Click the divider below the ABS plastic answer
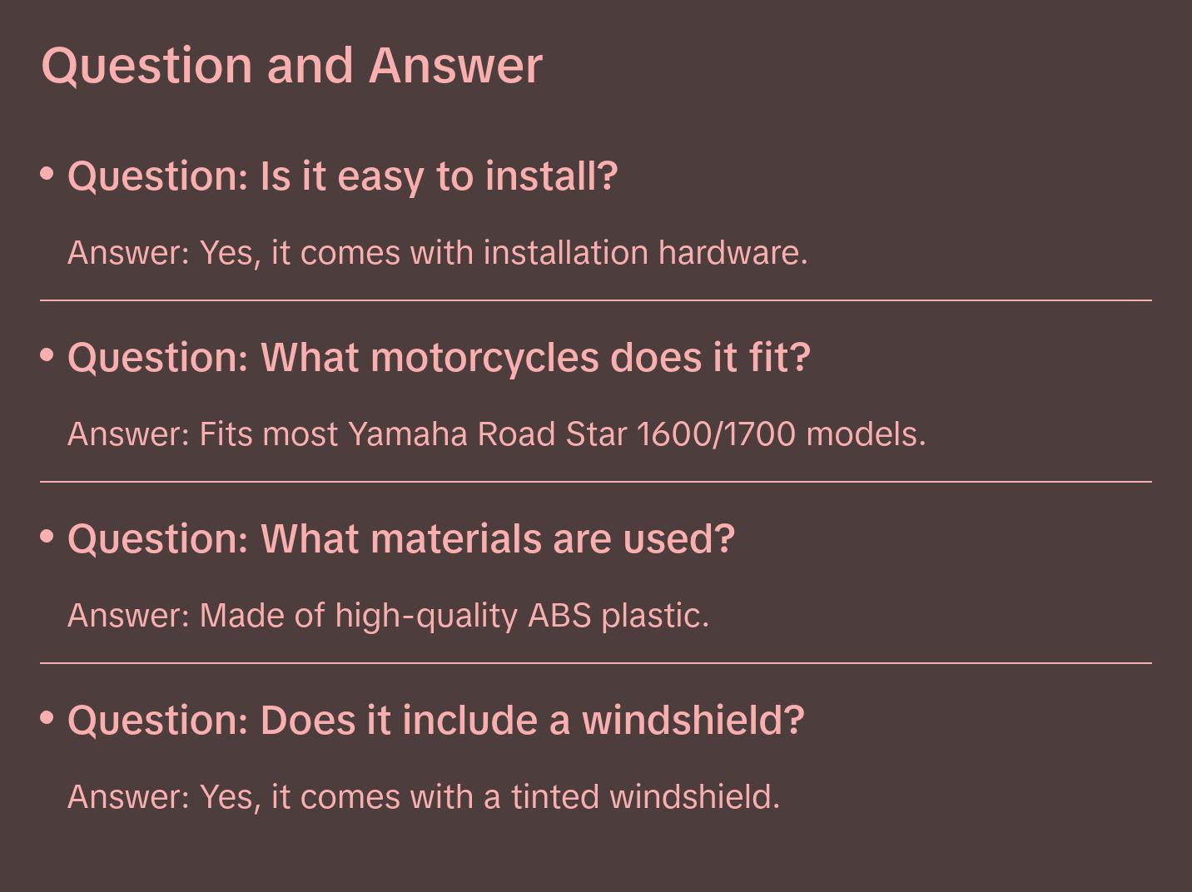1192x892 pixels. click(596, 663)
